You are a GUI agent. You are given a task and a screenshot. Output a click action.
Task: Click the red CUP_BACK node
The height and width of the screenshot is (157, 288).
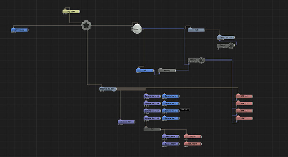tap(193, 137)
